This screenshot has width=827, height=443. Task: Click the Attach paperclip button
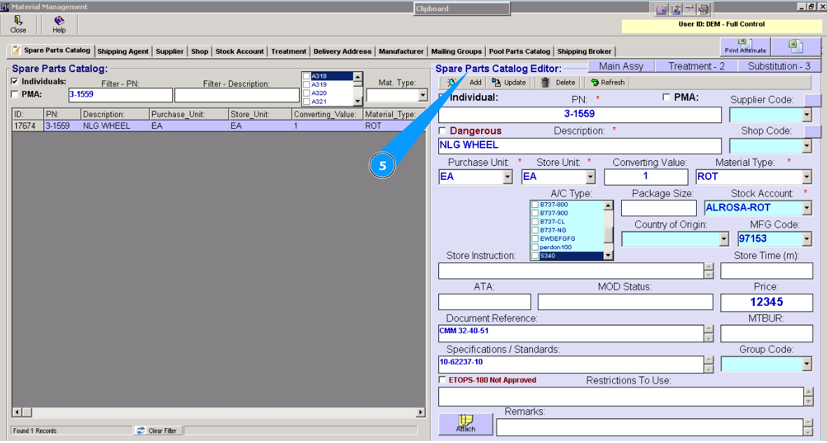pyautogui.click(x=466, y=423)
